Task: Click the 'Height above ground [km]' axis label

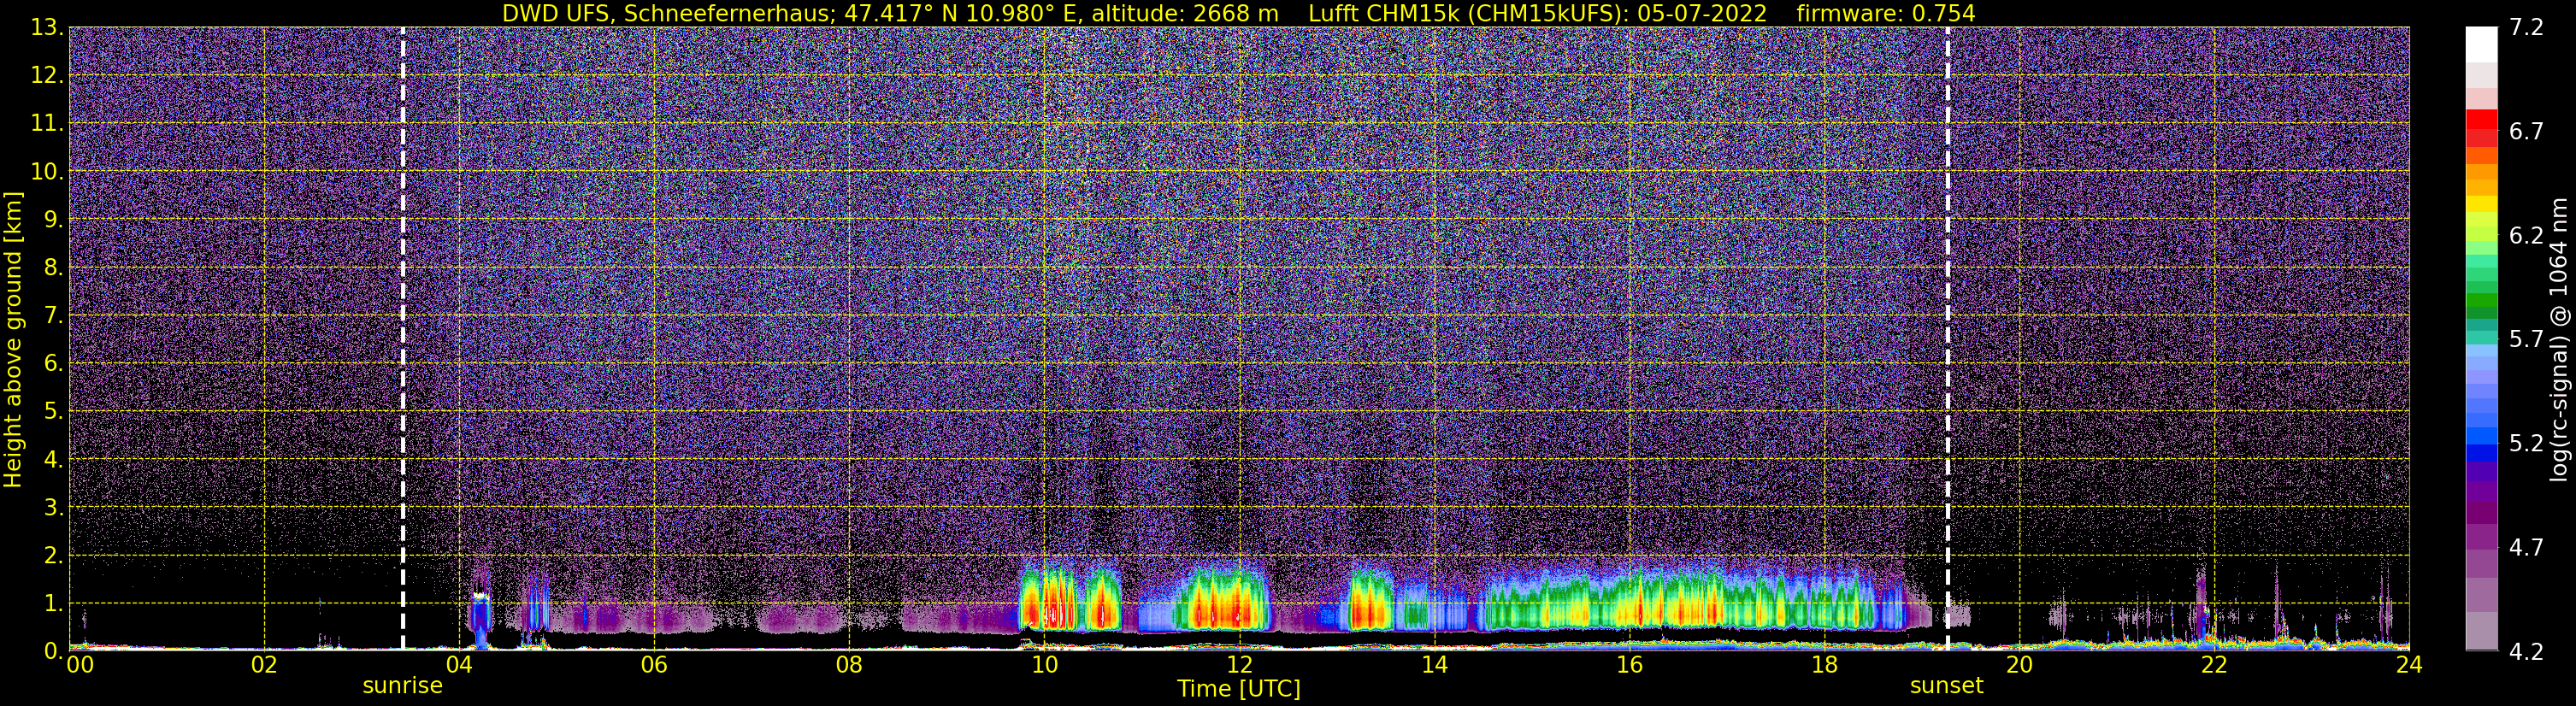Action: pyautogui.click(x=13, y=339)
